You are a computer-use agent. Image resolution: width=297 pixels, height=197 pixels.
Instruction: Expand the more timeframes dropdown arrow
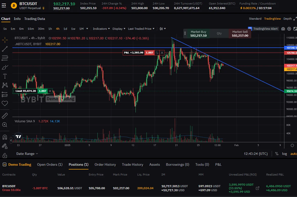(87, 29)
